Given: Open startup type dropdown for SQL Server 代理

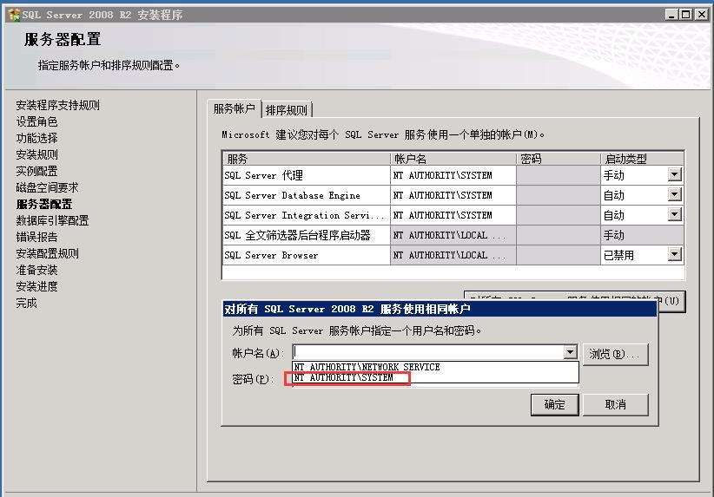Looking at the screenshot, I should pyautogui.click(x=674, y=174).
